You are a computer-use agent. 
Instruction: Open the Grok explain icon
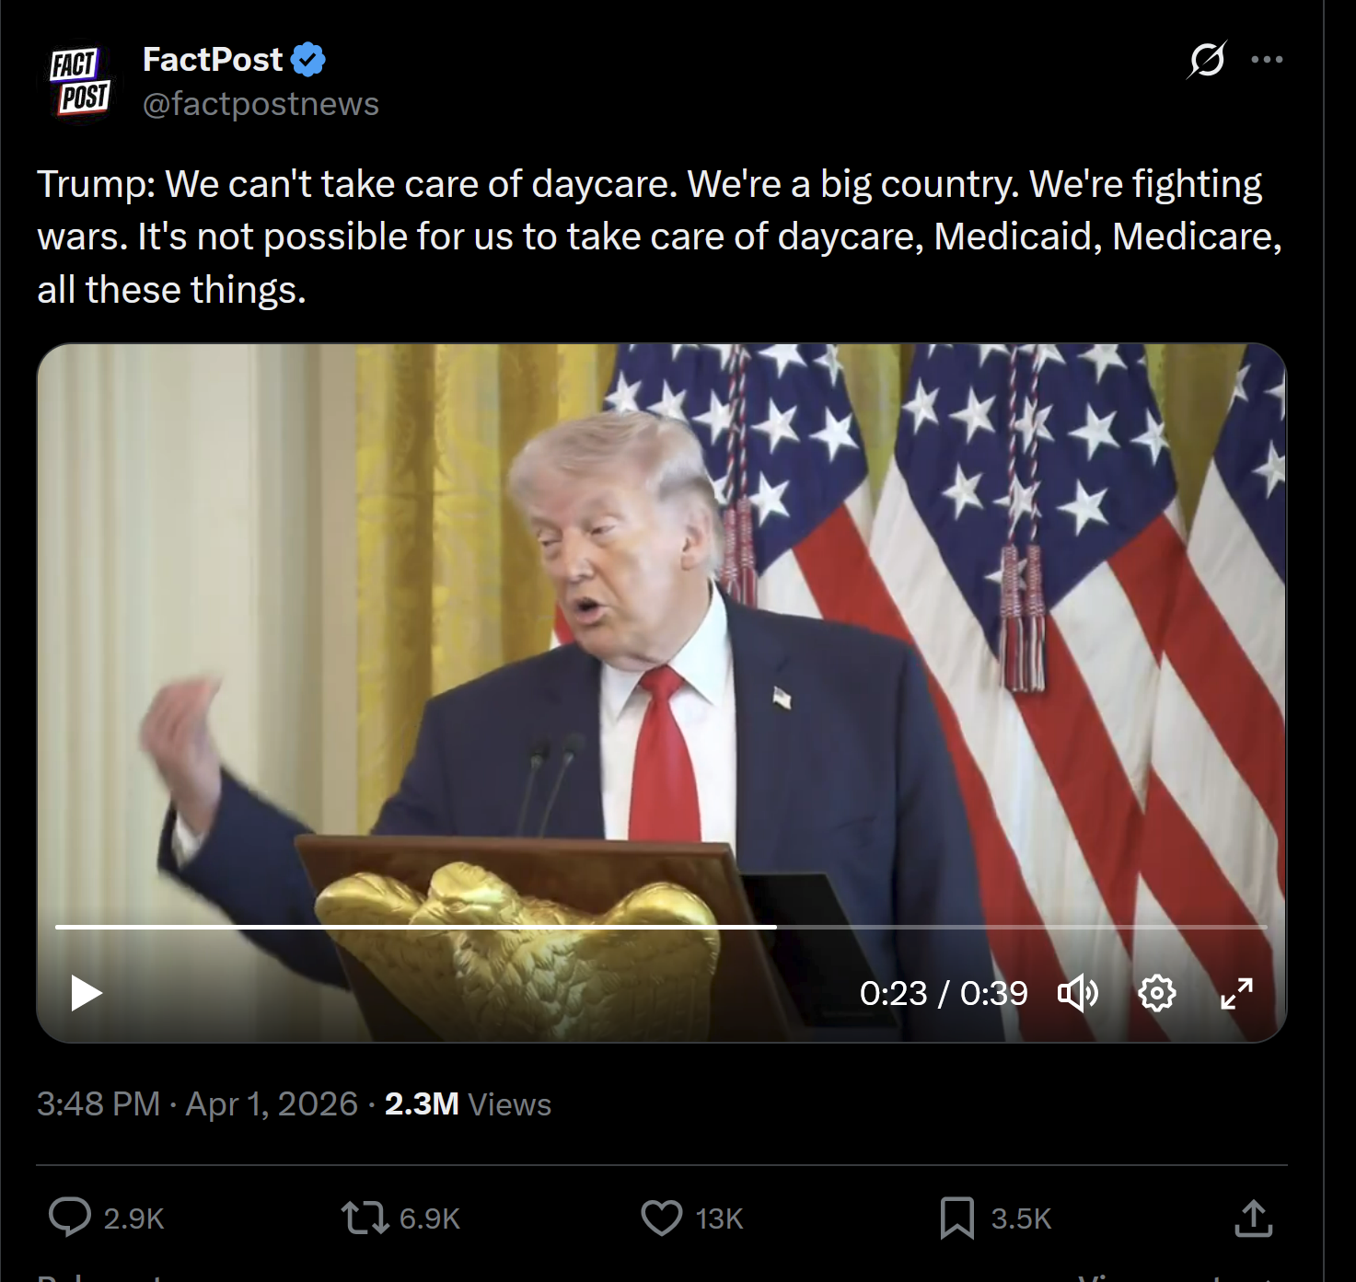click(1207, 60)
